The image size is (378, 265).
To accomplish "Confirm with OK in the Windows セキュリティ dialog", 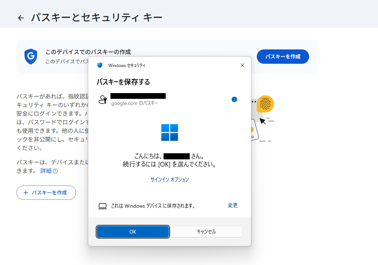I will click(x=133, y=232).
